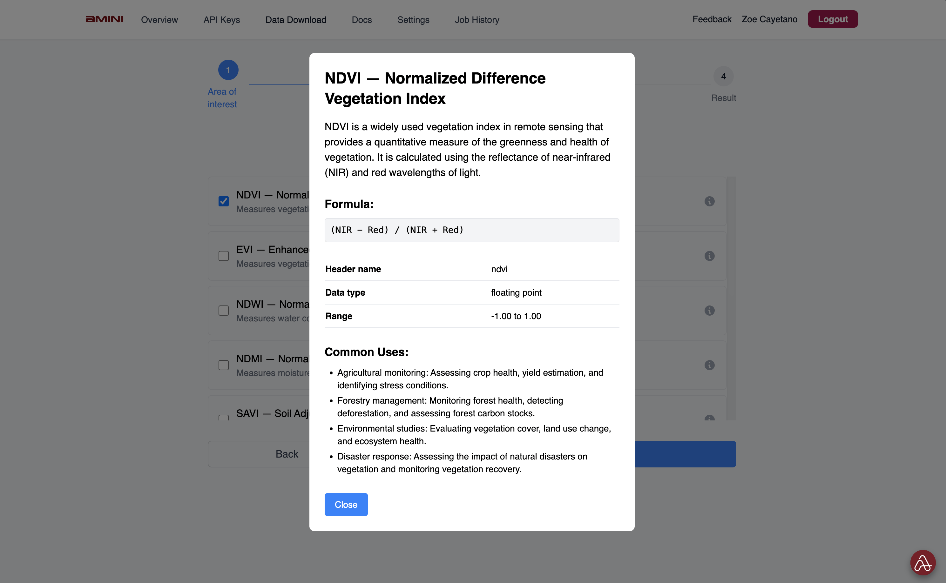
Task: Close the NDVI info dialog
Action: pos(346,504)
